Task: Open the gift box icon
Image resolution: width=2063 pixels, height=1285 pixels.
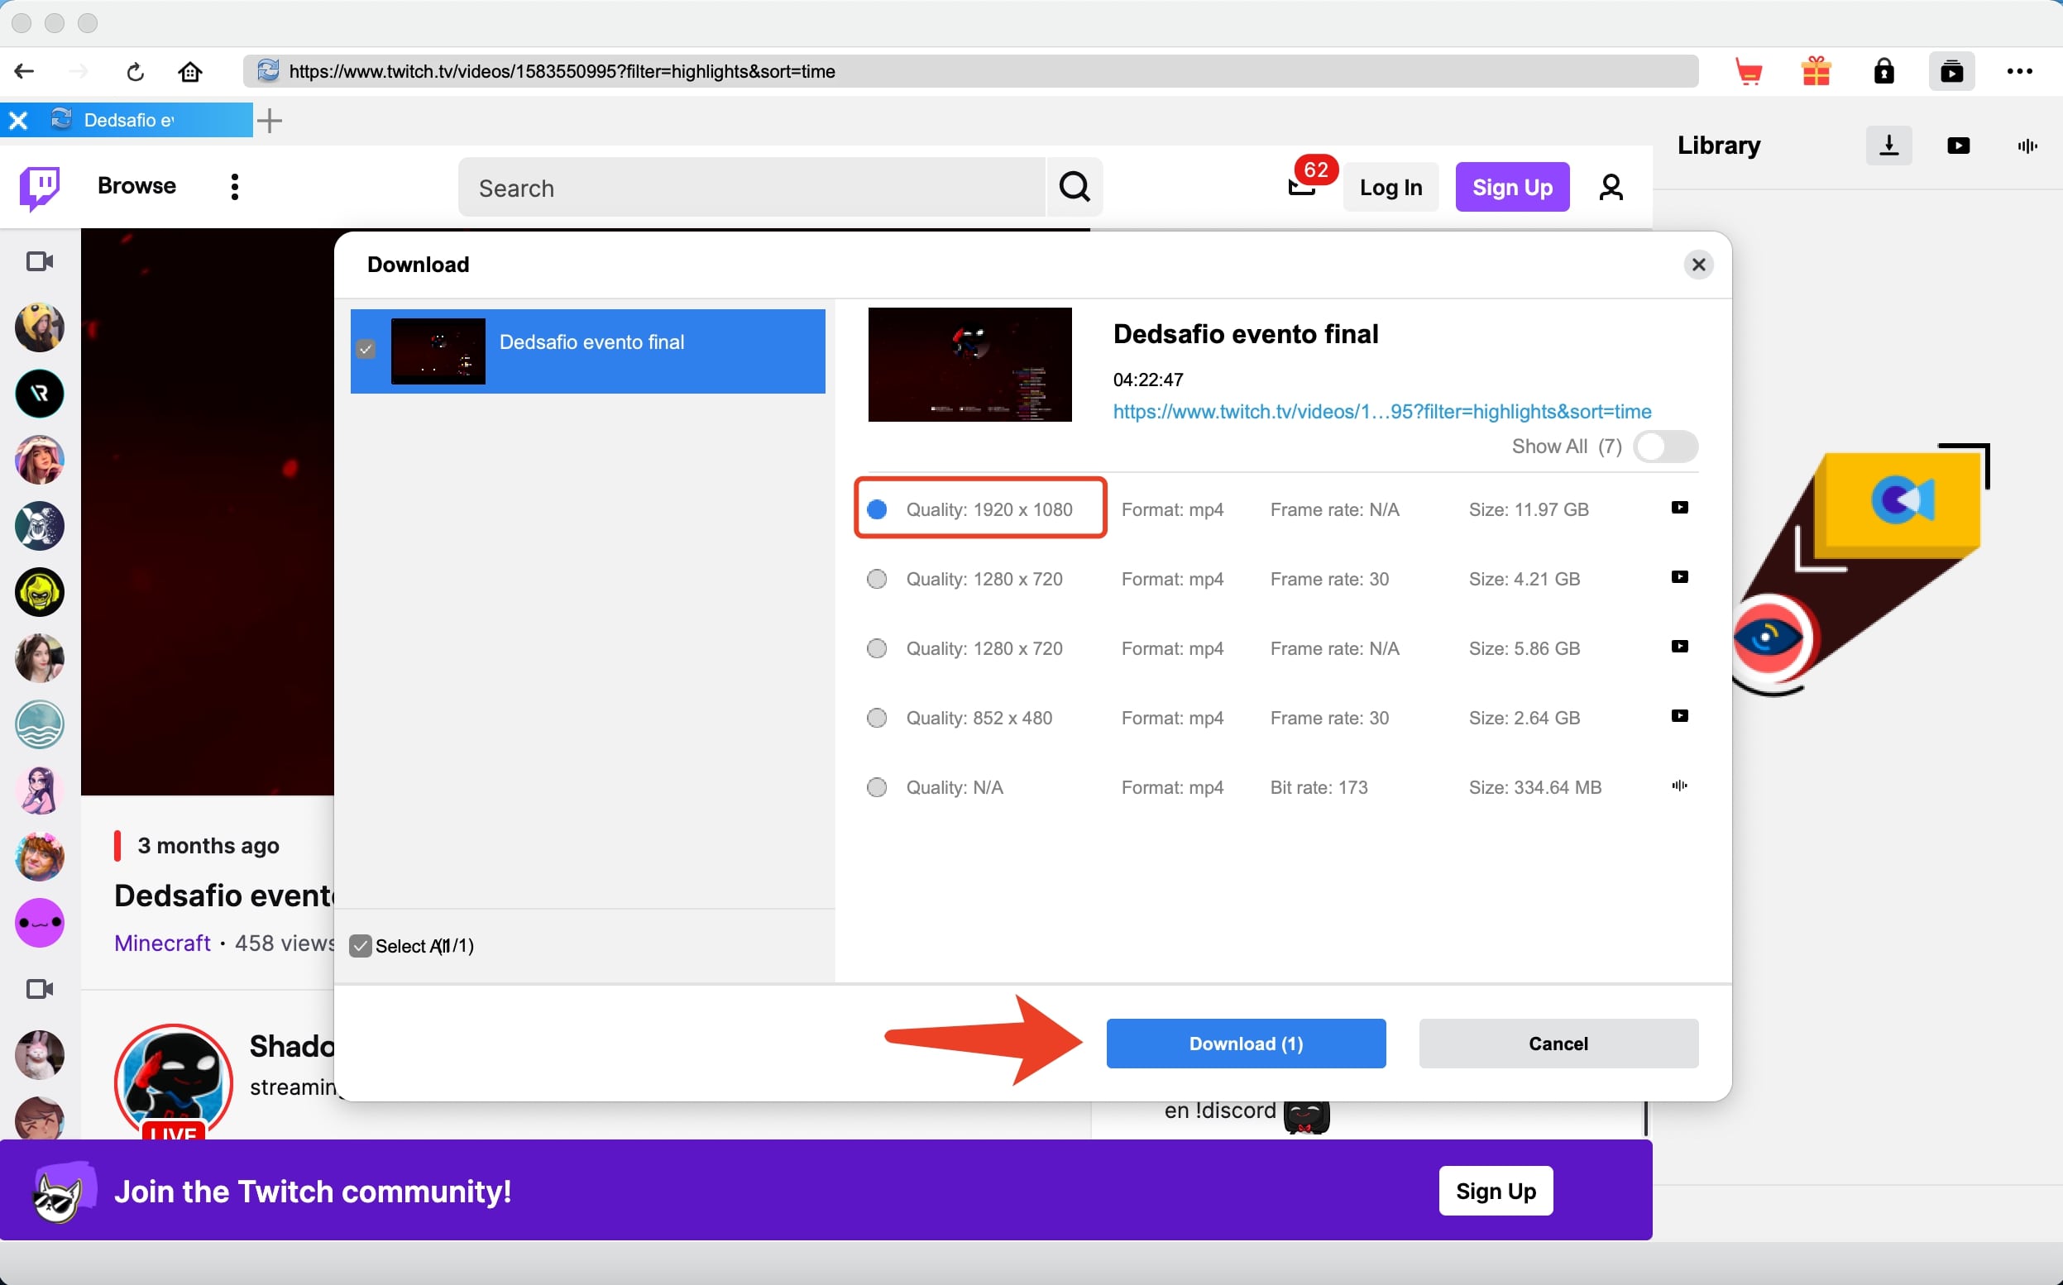Action: pos(1816,72)
